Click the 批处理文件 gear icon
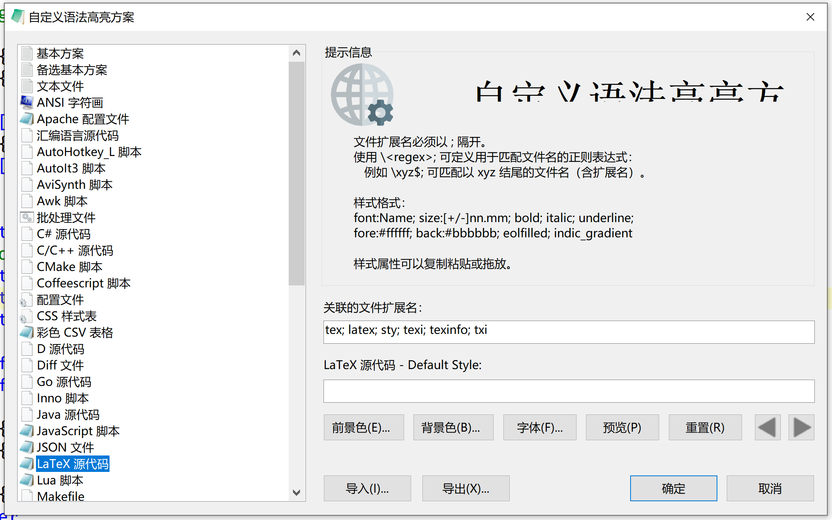Viewport: 832px width, 520px height. [27, 217]
